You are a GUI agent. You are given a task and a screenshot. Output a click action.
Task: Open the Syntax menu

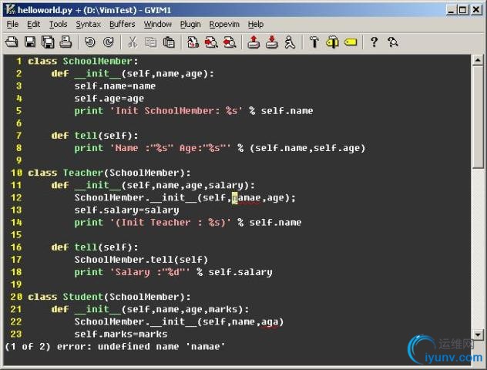point(89,24)
